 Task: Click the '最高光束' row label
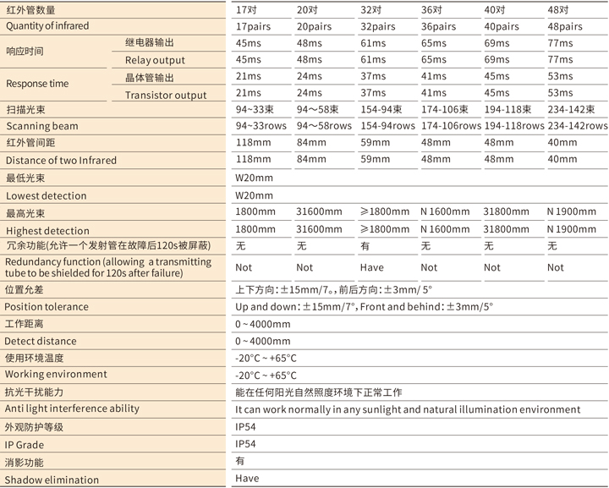25,213
